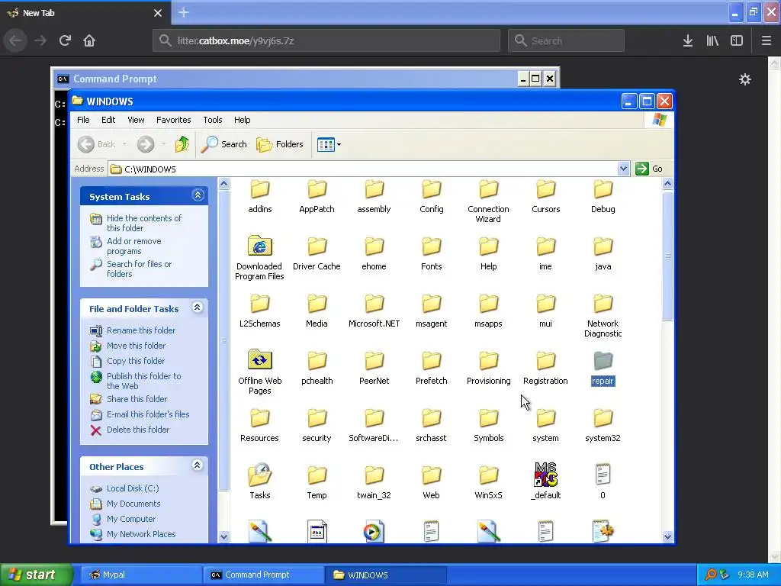
Task: Click the Up one level folder icon
Action: (x=182, y=144)
